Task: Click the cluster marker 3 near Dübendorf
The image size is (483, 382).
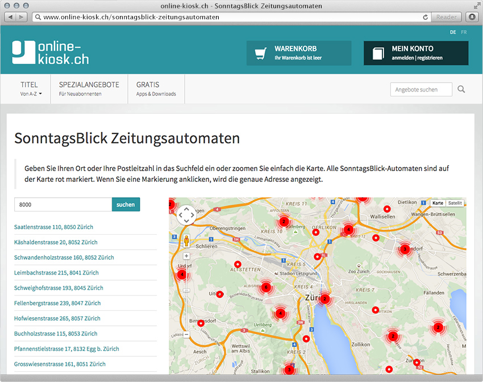Action: coord(405,249)
